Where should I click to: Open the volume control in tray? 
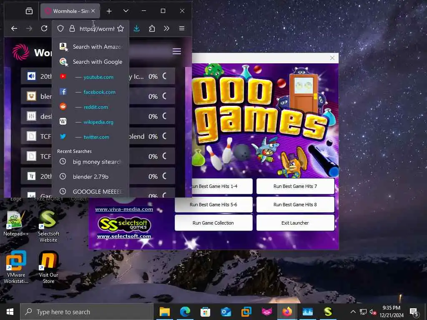[372, 312]
